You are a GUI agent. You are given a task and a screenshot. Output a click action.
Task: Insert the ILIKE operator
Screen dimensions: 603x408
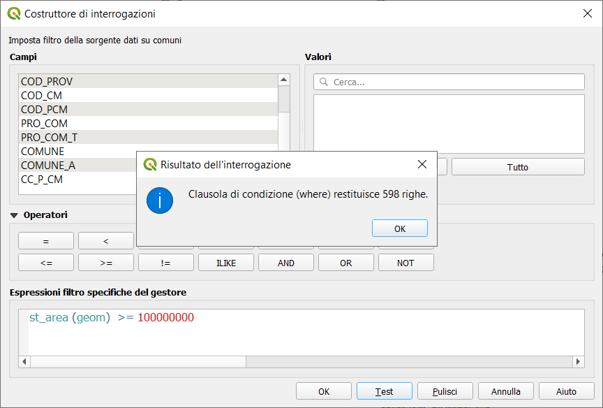[225, 263]
